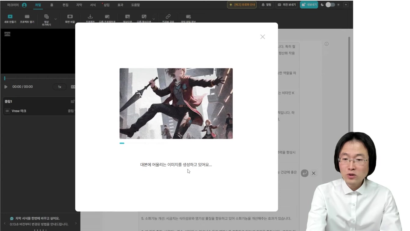This screenshot has height=231, width=410.
Task: Open the [예고] 유료화 안내 notice
Action: pyautogui.click(x=242, y=5)
